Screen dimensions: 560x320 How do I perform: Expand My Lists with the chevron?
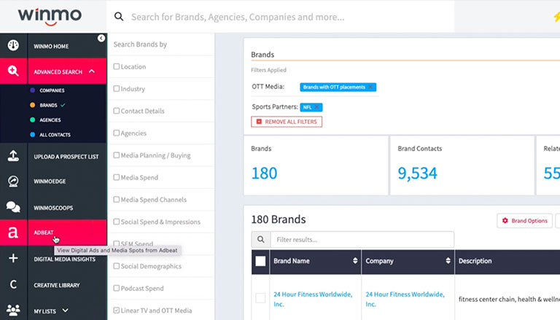(65, 311)
